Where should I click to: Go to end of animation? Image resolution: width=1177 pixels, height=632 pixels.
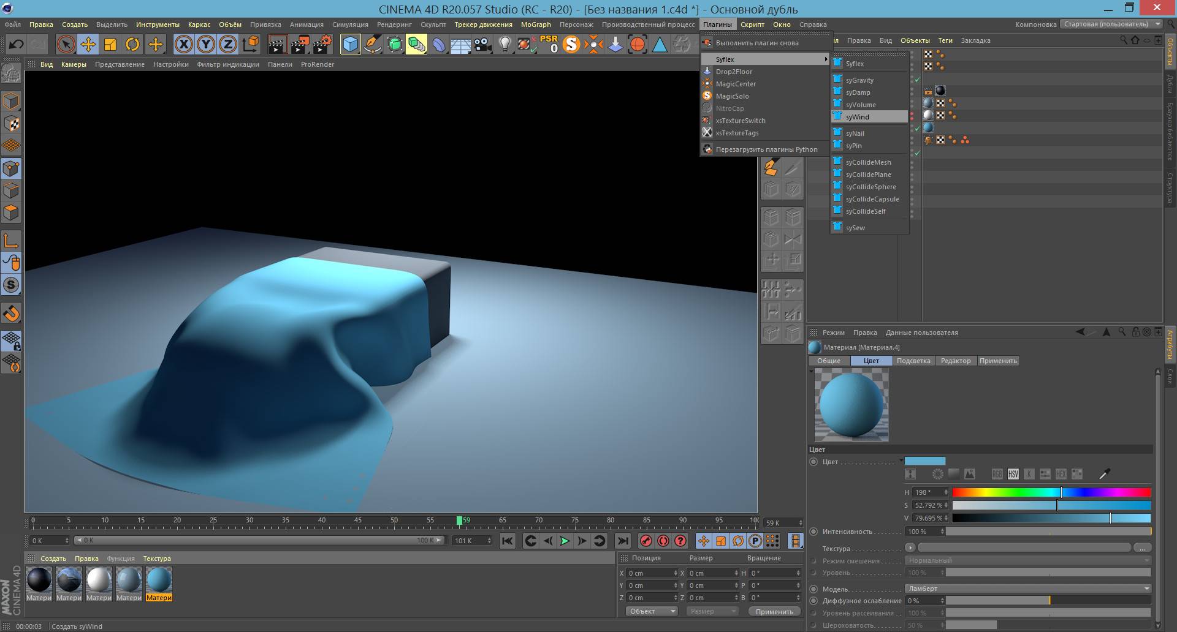(622, 541)
